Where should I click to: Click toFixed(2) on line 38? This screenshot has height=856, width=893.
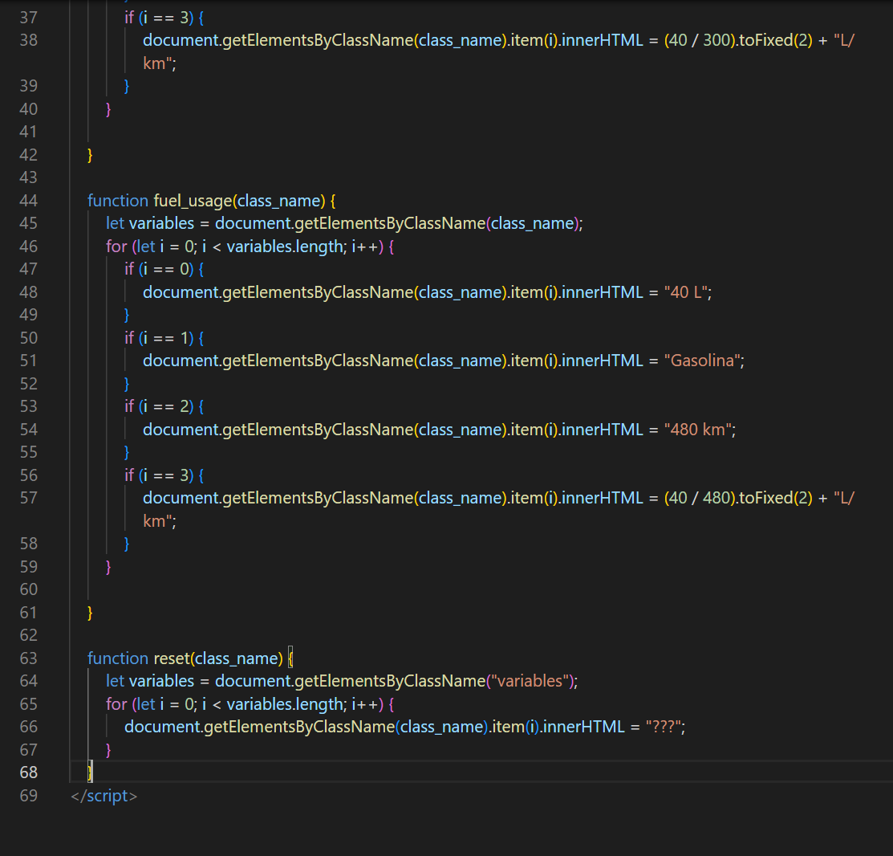(x=776, y=40)
